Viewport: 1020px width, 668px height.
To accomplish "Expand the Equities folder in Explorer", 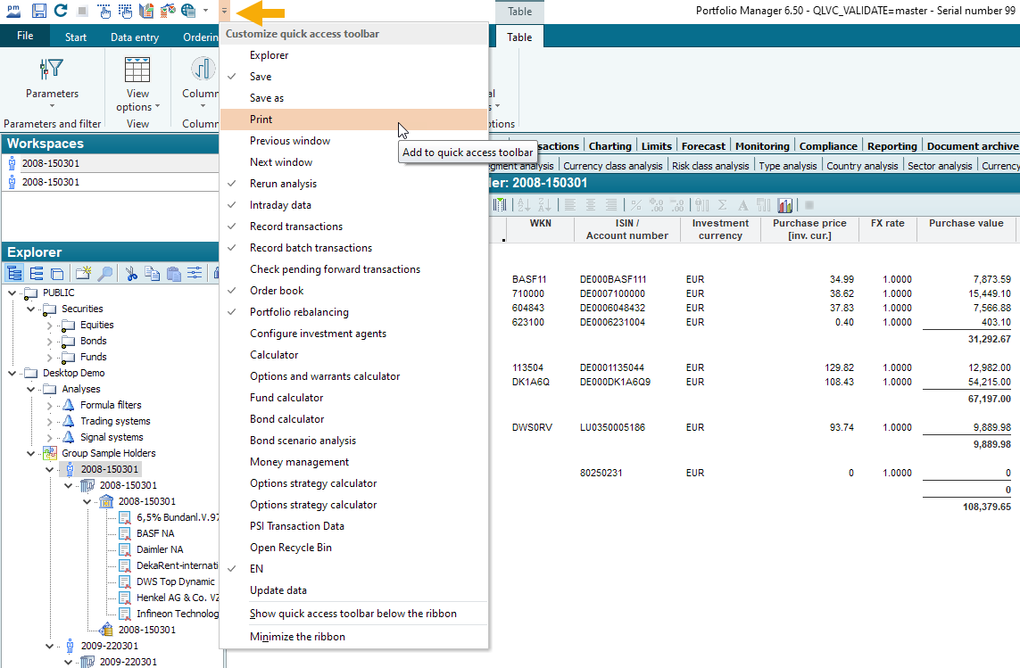I will pos(50,325).
